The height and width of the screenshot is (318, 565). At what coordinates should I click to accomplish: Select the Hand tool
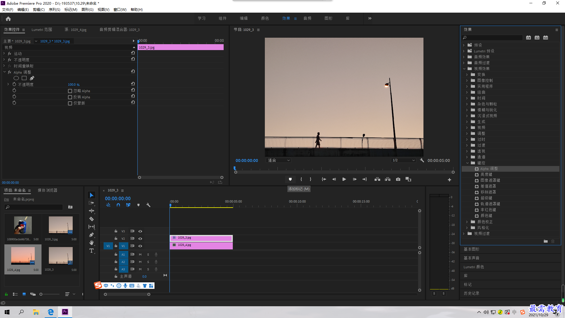point(92,243)
